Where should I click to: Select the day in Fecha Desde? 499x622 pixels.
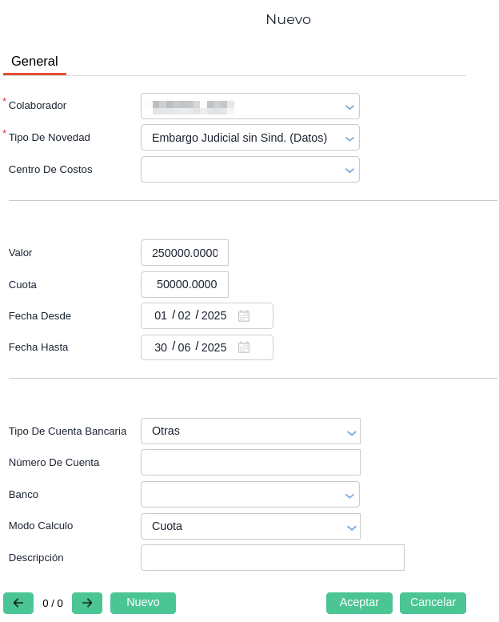161,316
